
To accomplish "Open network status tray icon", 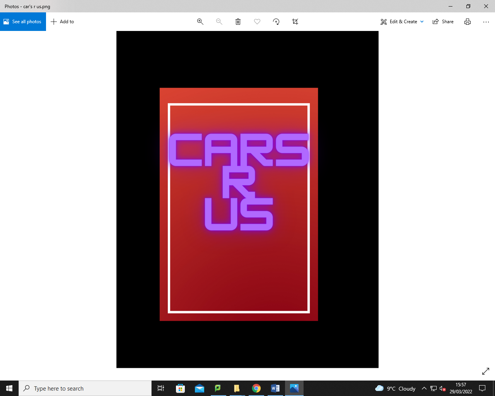I will click(434, 388).
